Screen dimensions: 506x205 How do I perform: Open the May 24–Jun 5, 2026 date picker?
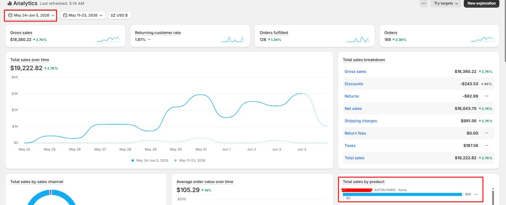point(31,15)
